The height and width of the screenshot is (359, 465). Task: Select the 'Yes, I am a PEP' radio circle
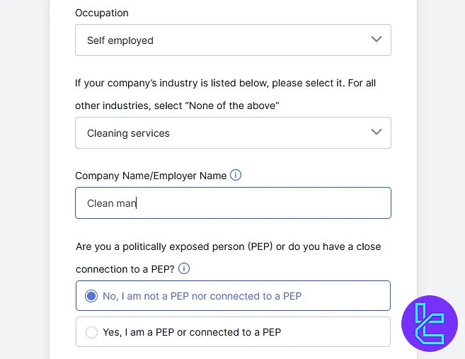coord(91,332)
